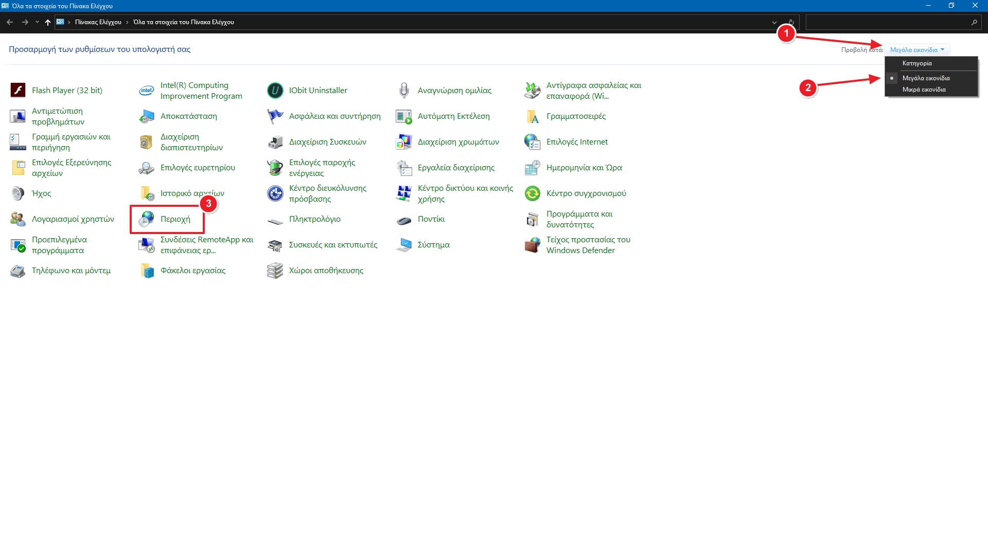This screenshot has width=988, height=535.
Task: Expand the address bar history chevron
Action: pyautogui.click(x=774, y=22)
